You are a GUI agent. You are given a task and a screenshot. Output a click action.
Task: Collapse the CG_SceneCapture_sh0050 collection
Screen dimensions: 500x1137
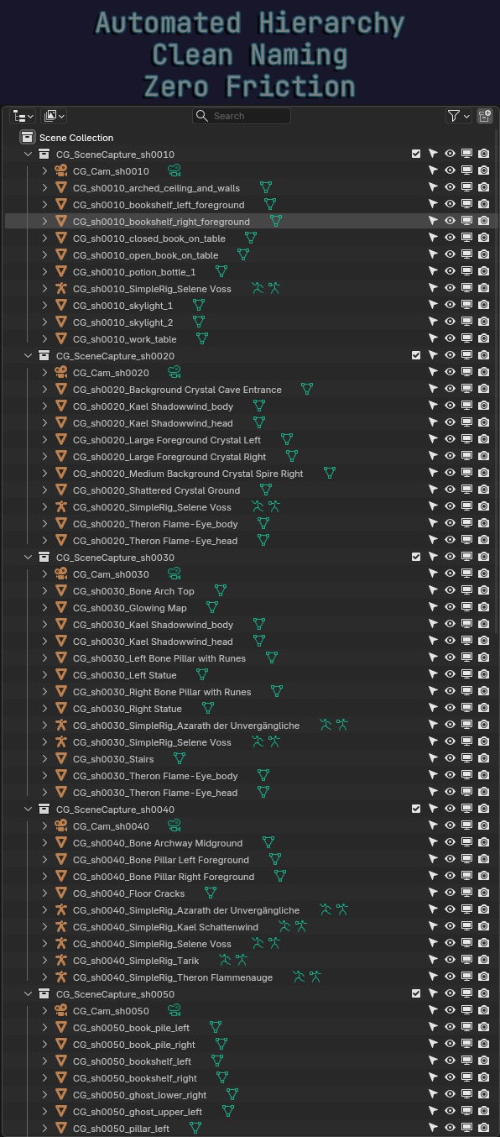(x=28, y=994)
